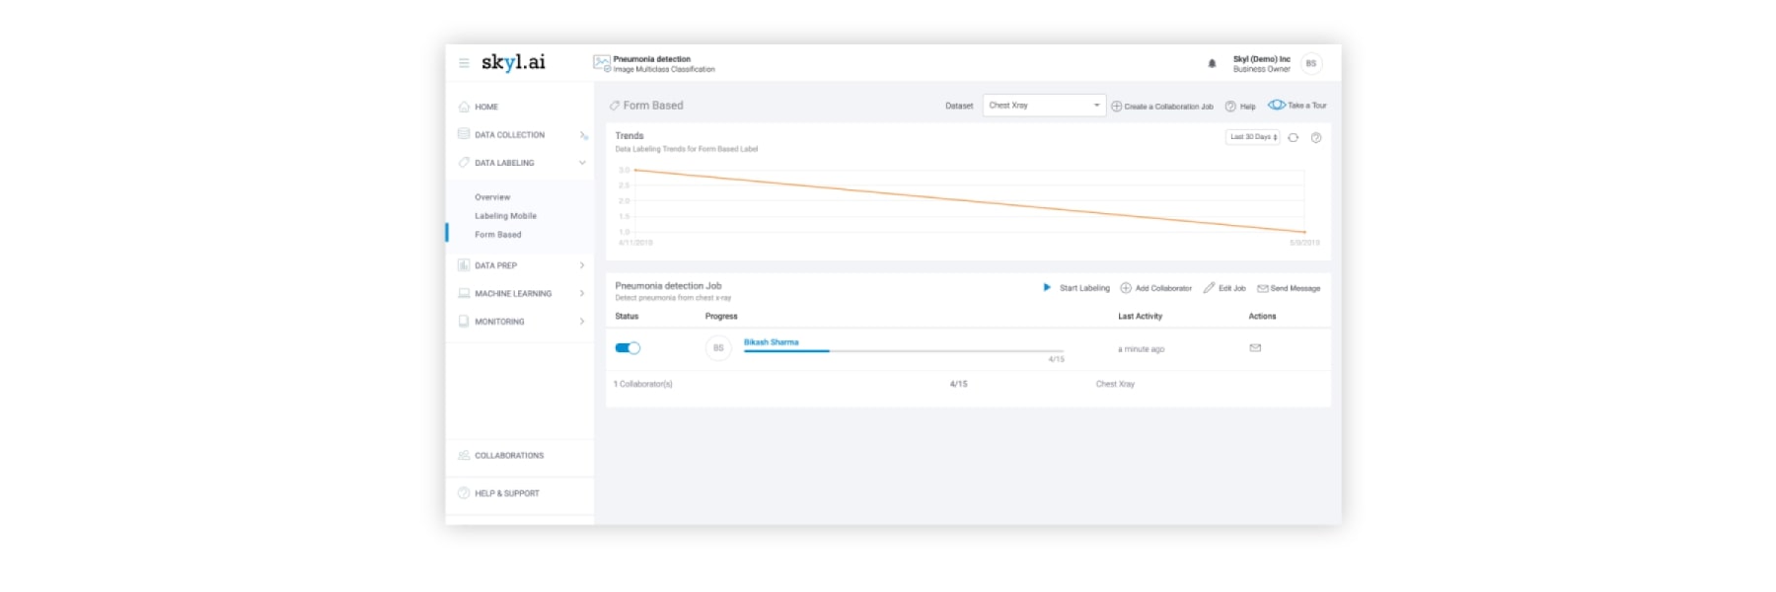The image size is (1776, 592).
Task: Click Take a Tour eye icon
Action: pos(1277,106)
